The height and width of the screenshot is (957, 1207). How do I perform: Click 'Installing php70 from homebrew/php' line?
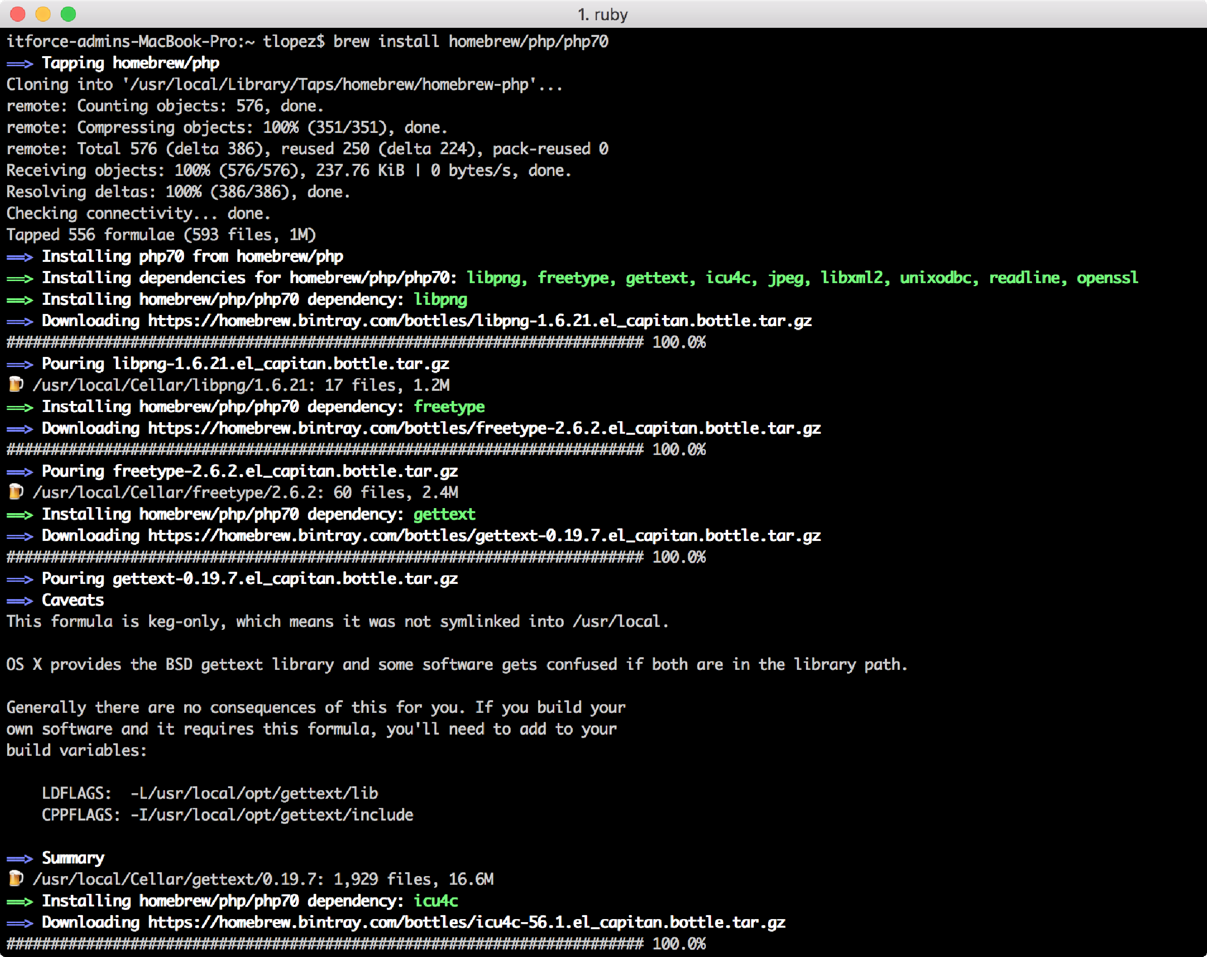click(193, 256)
